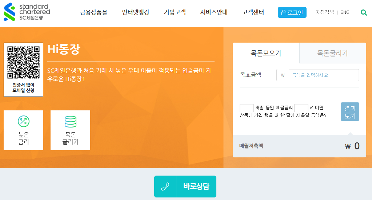Click the Standard Chartered SC제일은행 logo
This screenshot has height=200, width=372.
click(x=27, y=12)
